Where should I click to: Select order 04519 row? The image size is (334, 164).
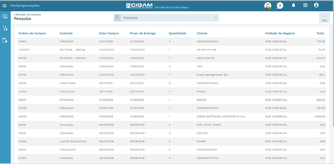(x=171, y=66)
